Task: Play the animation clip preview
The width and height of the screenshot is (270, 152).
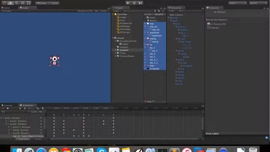Action: [x=8, y=109]
